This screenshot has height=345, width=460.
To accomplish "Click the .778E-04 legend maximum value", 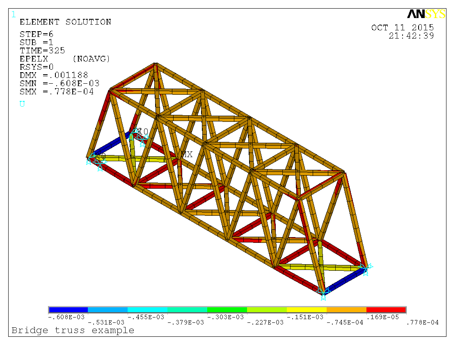I will point(422,322).
